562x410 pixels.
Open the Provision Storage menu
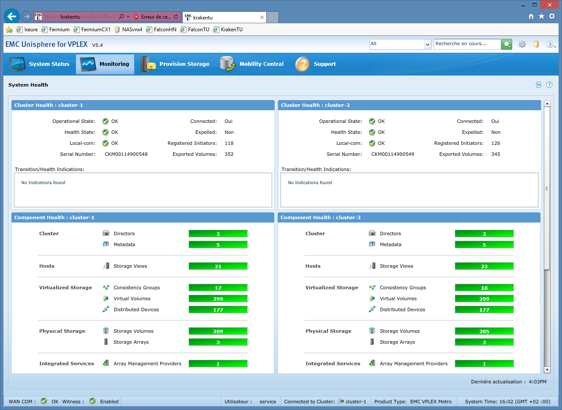tap(175, 64)
